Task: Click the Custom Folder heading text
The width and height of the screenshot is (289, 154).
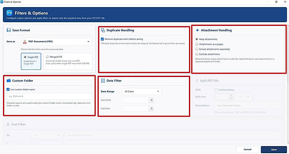Action: click(23, 81)
